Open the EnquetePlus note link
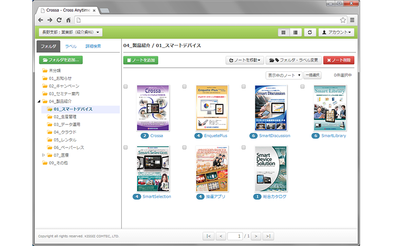The height and width of the screenshot is (246, 393). [x=216, y=136]
